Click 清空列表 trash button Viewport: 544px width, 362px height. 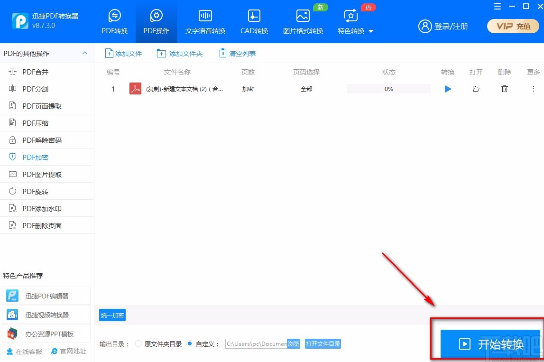[237, 54]
